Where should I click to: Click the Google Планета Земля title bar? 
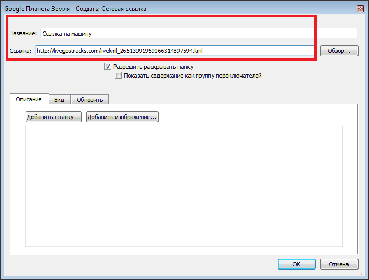[x=157, y=9]
